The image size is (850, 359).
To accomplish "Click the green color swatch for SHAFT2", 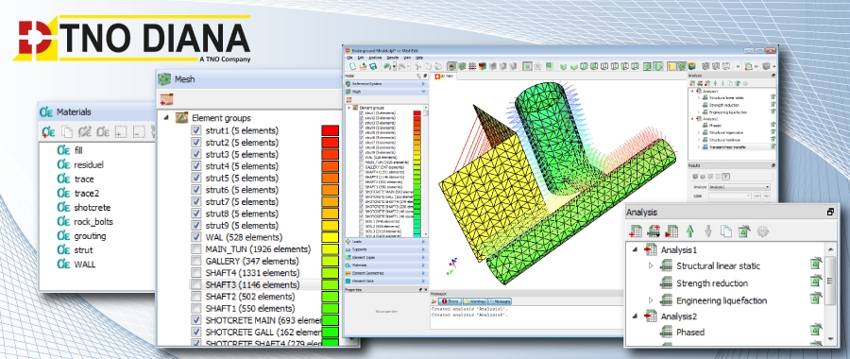I will pyautogui.click(x=331, y=296).
